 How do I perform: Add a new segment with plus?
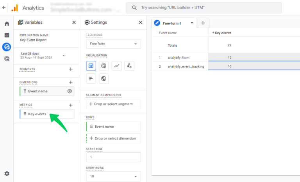coord(71,69)
